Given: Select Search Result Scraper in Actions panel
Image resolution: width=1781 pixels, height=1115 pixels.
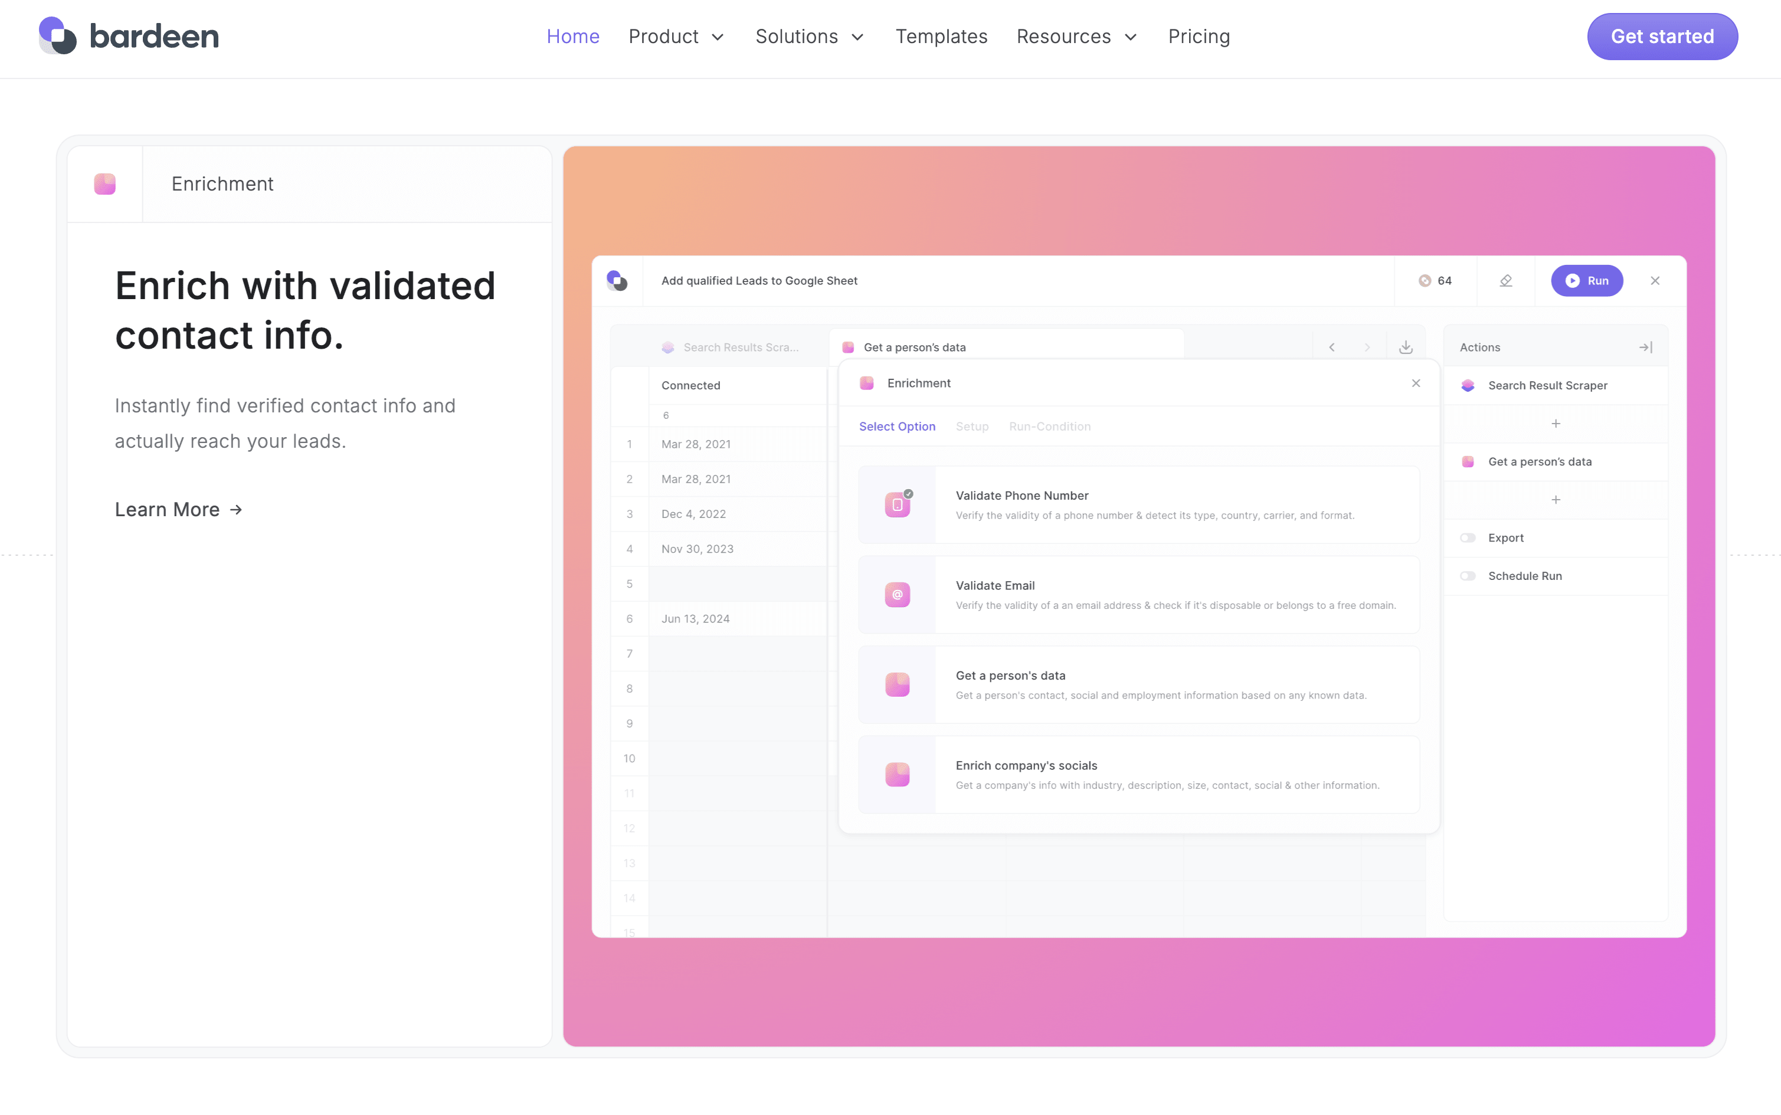Looking at the screenshot, I should [1556, 385].
